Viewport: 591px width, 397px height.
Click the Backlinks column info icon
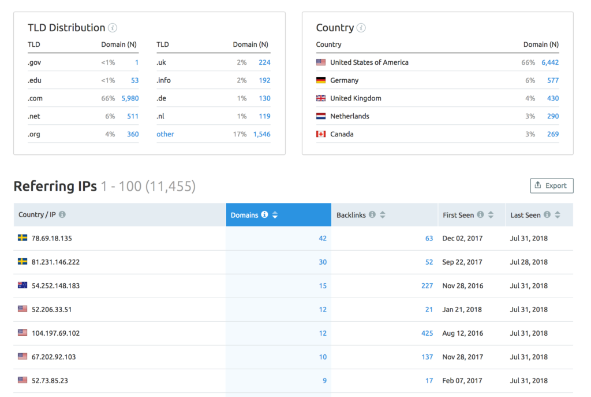click(372, 214)
